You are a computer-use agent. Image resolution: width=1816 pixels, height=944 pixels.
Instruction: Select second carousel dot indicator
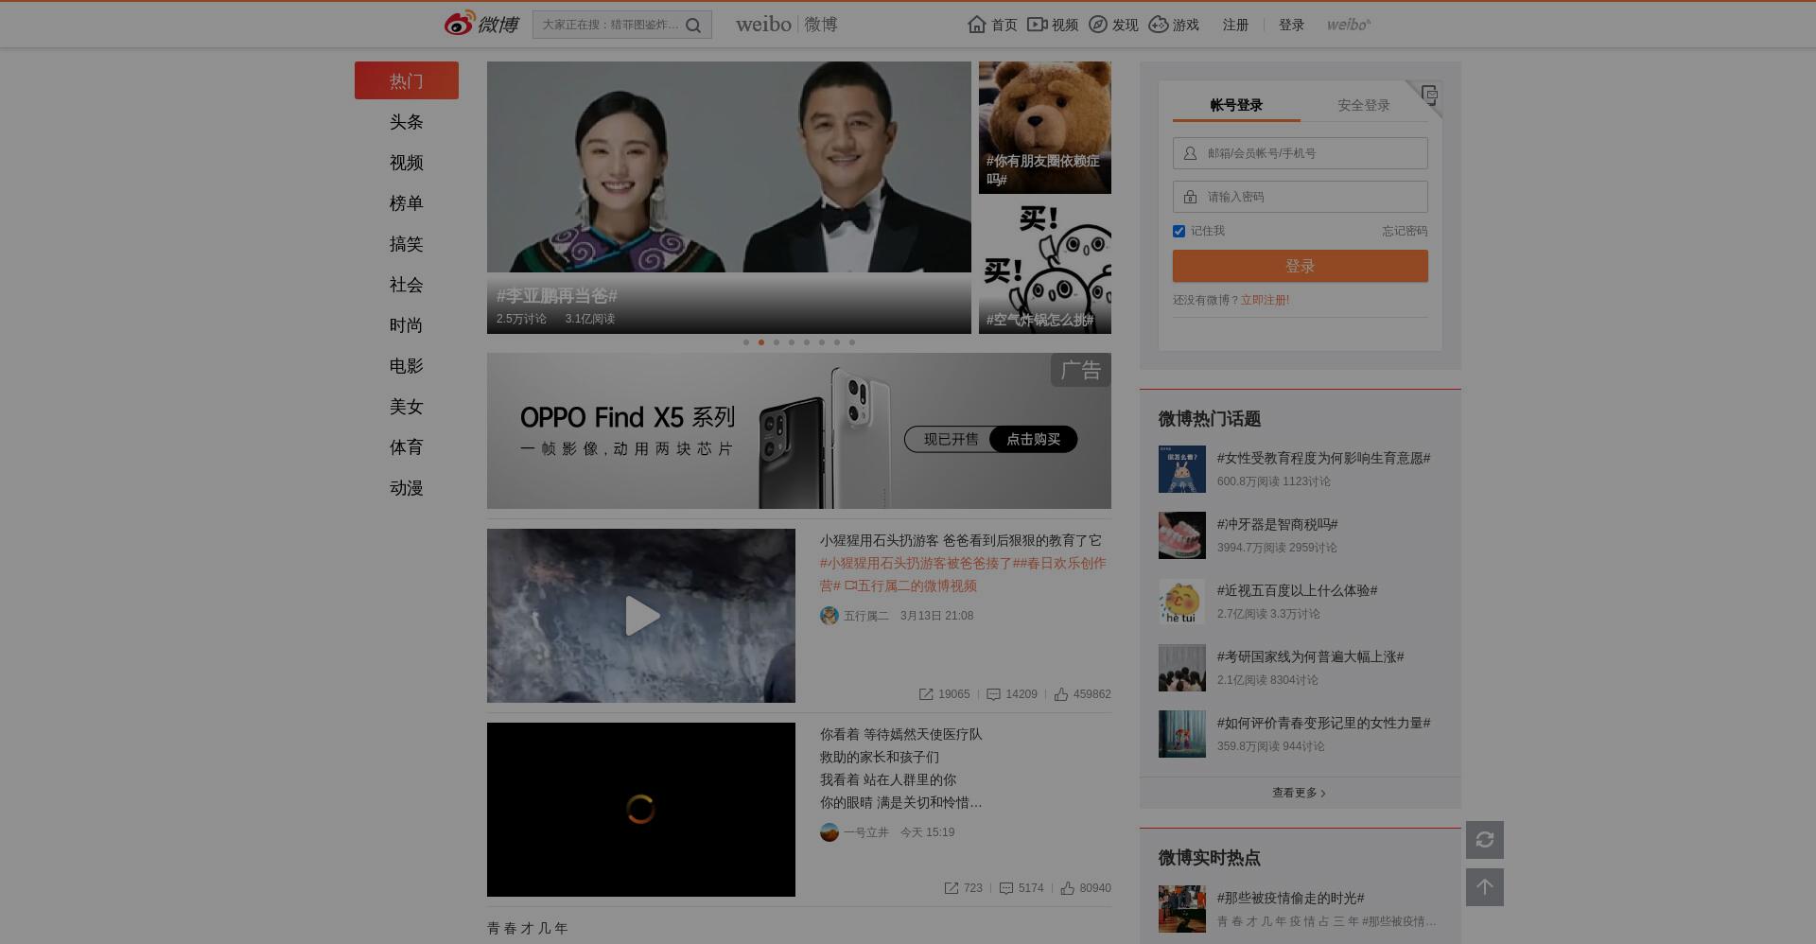click(761, 342)
